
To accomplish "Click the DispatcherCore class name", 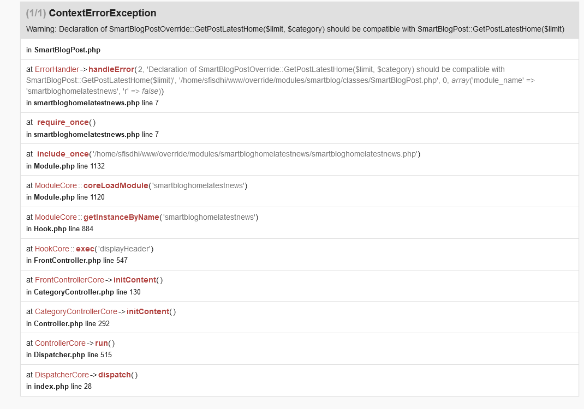I will 62,375.
